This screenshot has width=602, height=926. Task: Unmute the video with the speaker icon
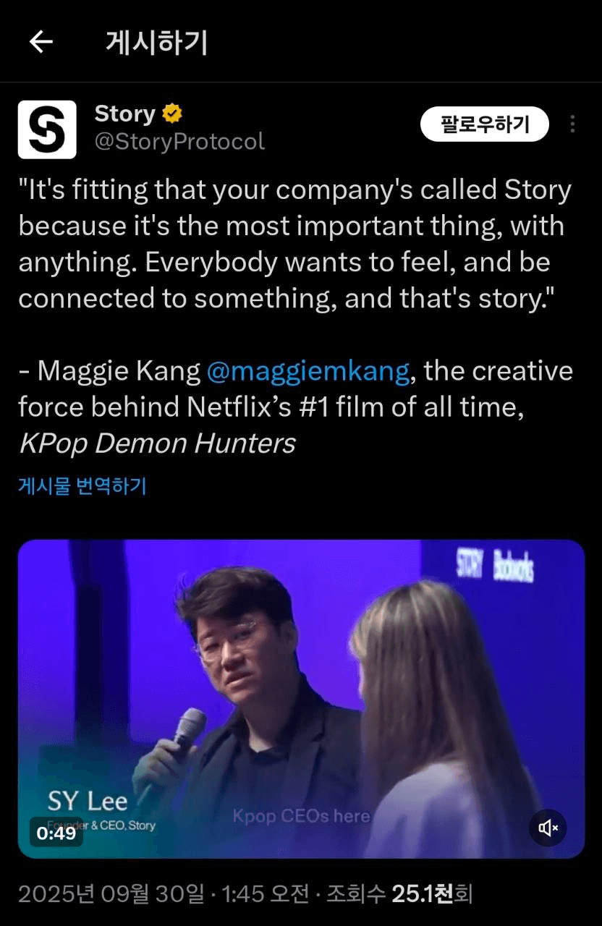point(548,828)
